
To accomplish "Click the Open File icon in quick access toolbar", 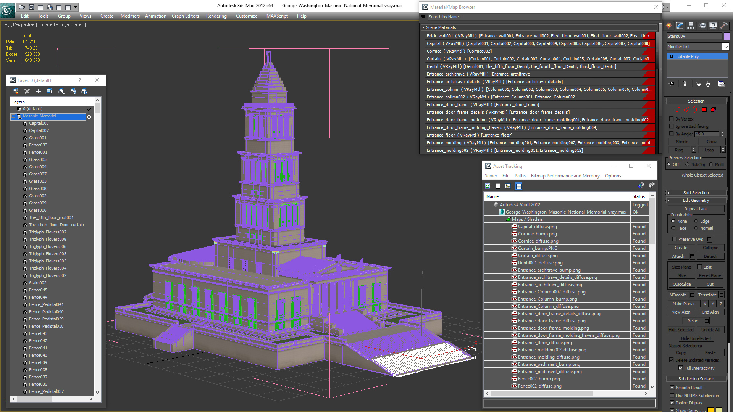I will [22, 7].
